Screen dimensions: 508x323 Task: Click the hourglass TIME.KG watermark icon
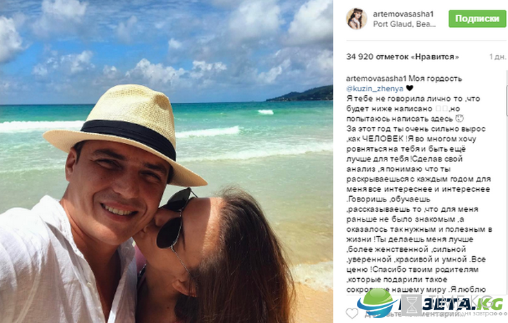pyautogui.click(x=411, y=305)
